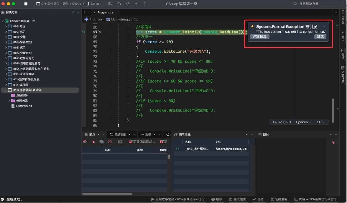Collapse the CSharp编程第一季 solution node
This screenshot has width=347, height=203.
tap(3, 21)
